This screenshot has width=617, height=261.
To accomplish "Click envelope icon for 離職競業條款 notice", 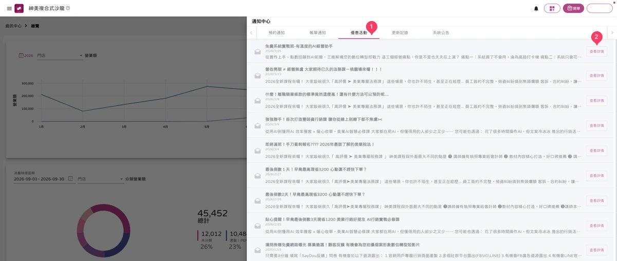I will pyautogui.click(x=258, y=101).
